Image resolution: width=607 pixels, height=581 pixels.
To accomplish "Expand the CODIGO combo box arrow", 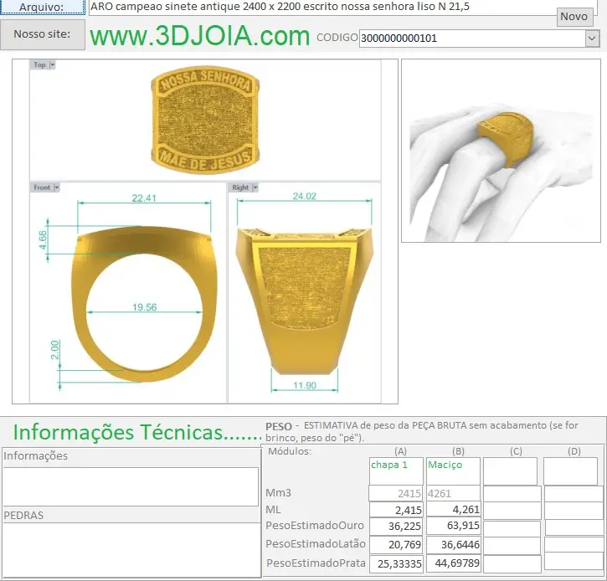I will [592, 38].
